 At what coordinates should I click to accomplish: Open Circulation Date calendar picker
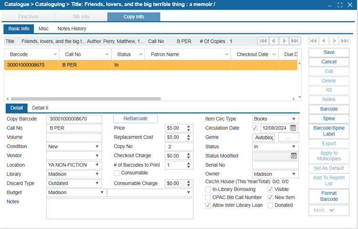293,128
